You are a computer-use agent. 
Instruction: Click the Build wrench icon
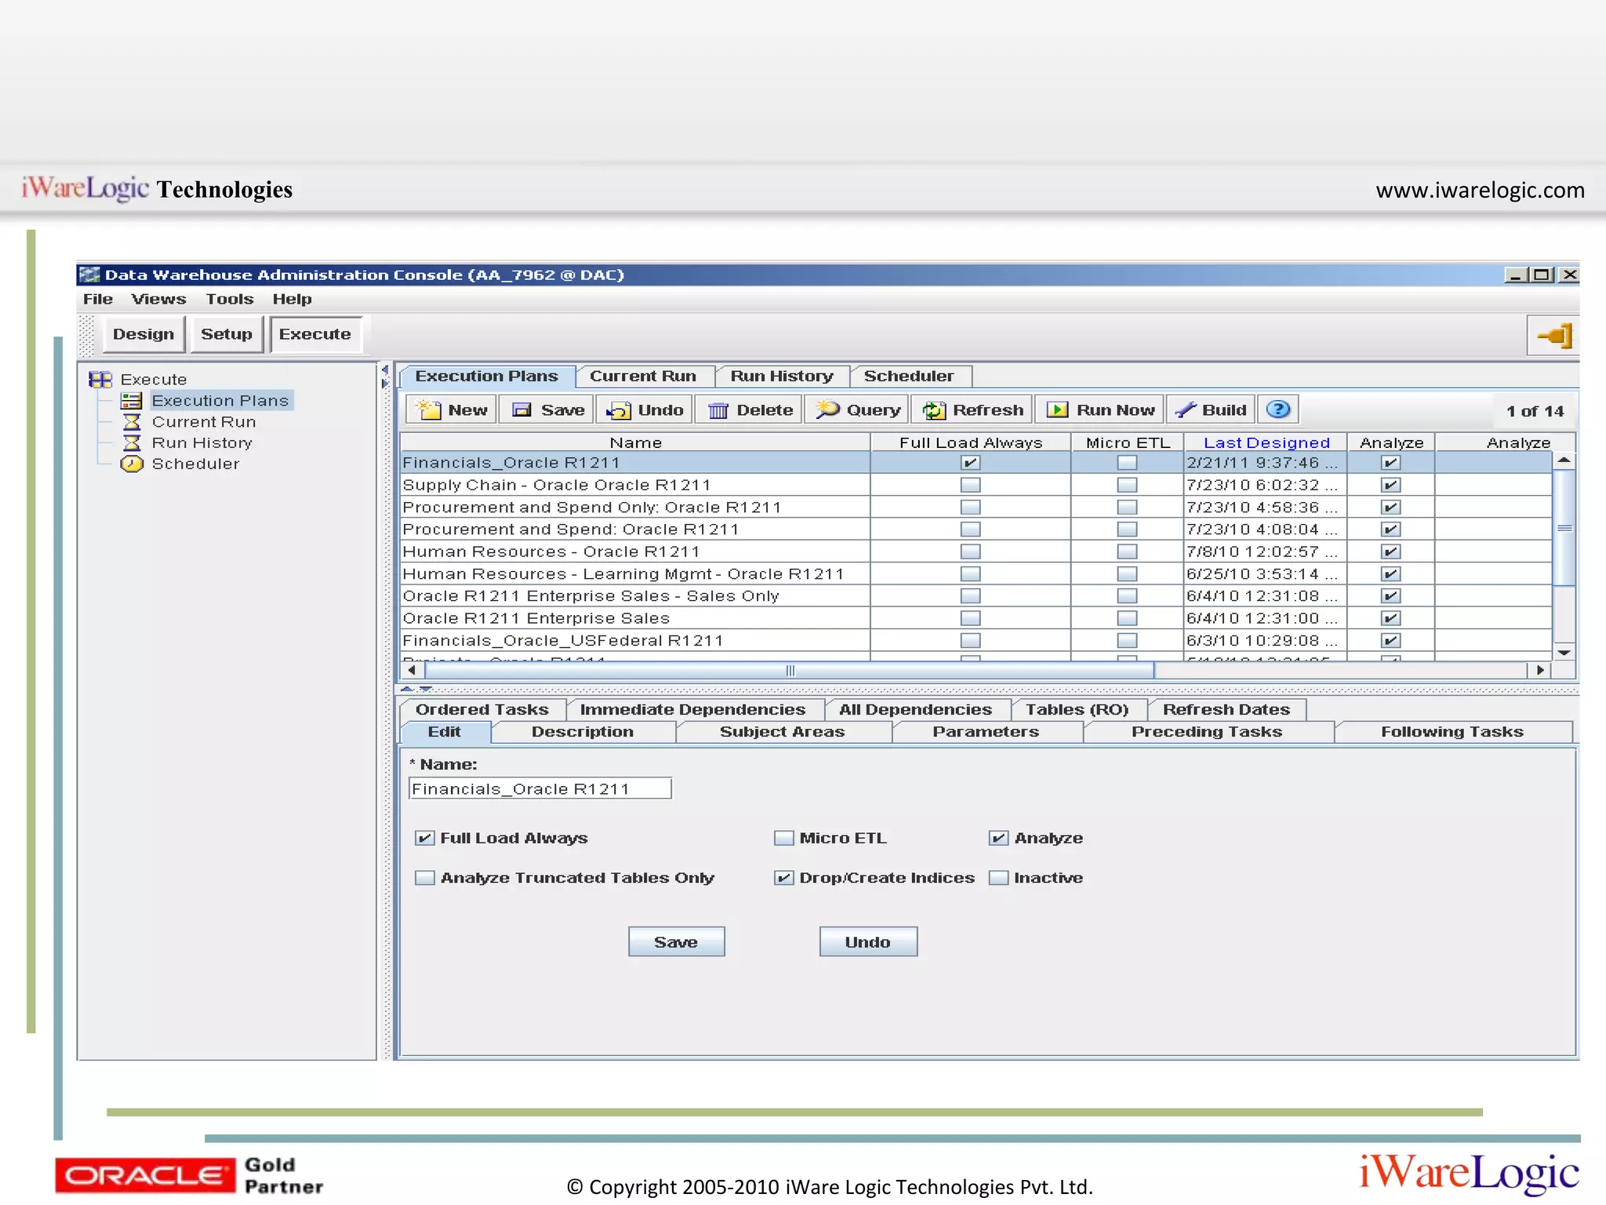1185,410
